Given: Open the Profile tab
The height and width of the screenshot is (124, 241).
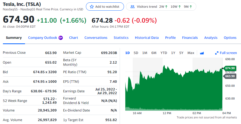Looking at the screenshot, I should (171, 38).
